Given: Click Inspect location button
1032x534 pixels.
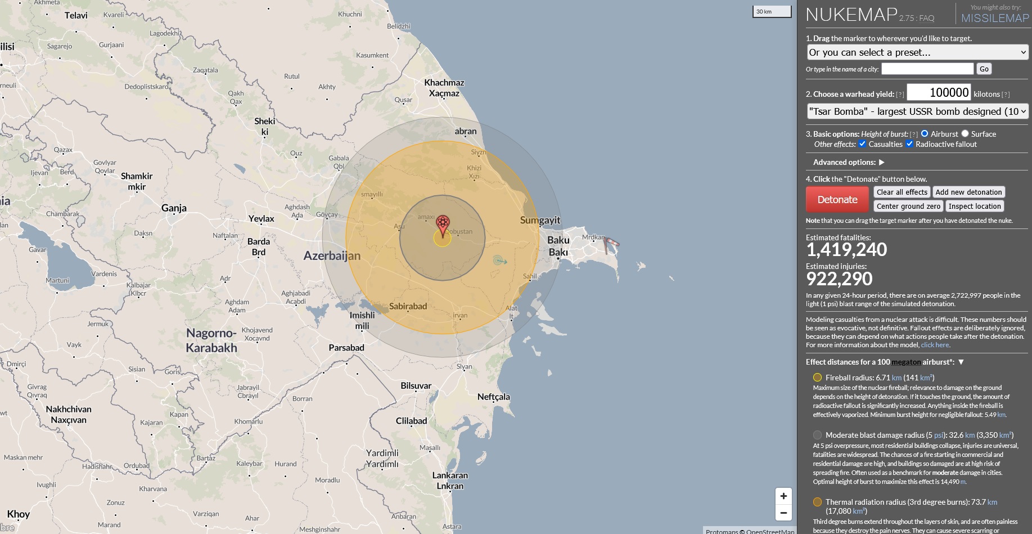Looking at the screenshot, I should pos(975,206).
